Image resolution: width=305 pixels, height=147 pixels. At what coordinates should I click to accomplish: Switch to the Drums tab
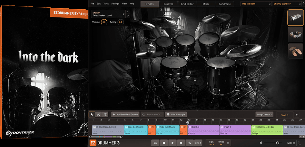(150, 4)
